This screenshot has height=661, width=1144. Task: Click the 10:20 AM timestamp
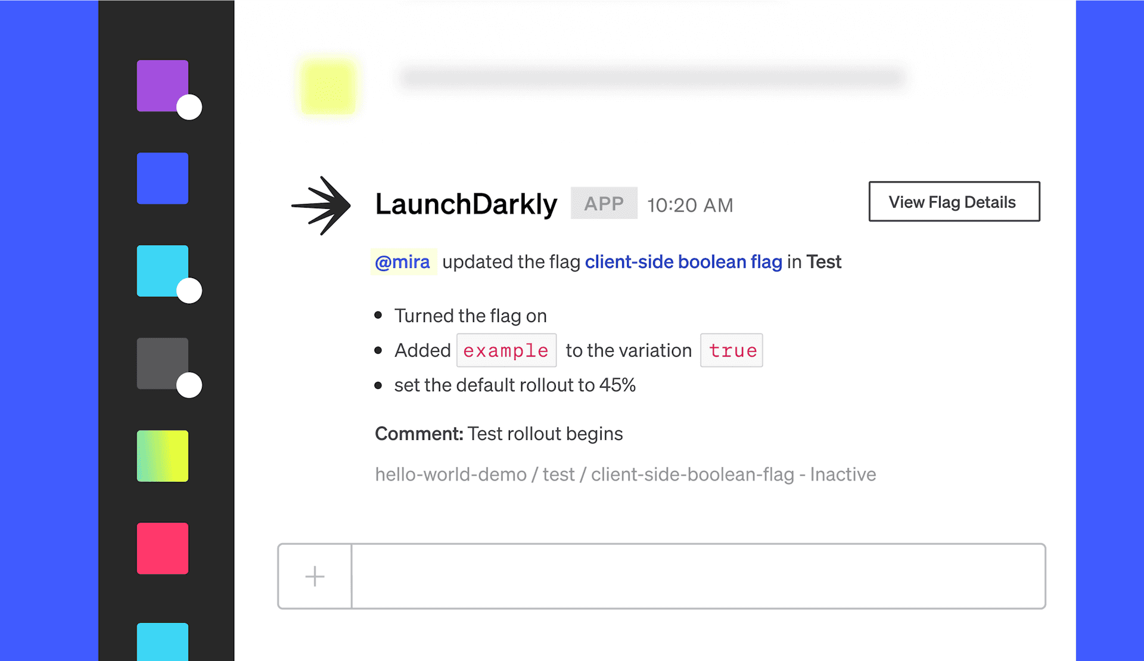point(689,204)
